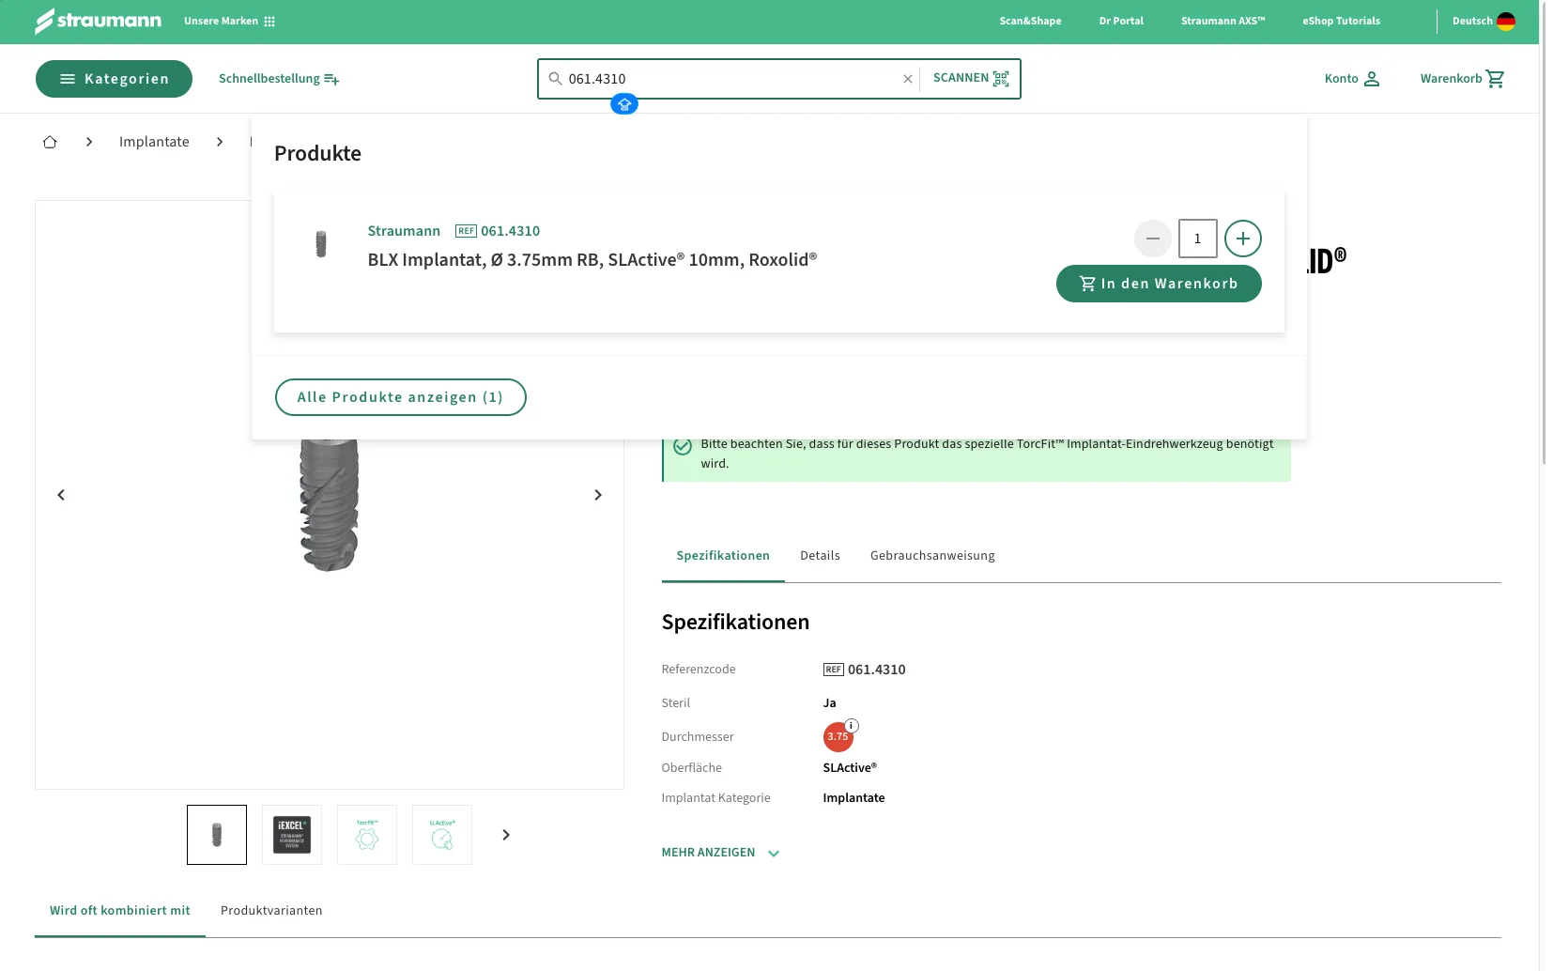
Task: Click the main implant product image
Action: (329, 504)
